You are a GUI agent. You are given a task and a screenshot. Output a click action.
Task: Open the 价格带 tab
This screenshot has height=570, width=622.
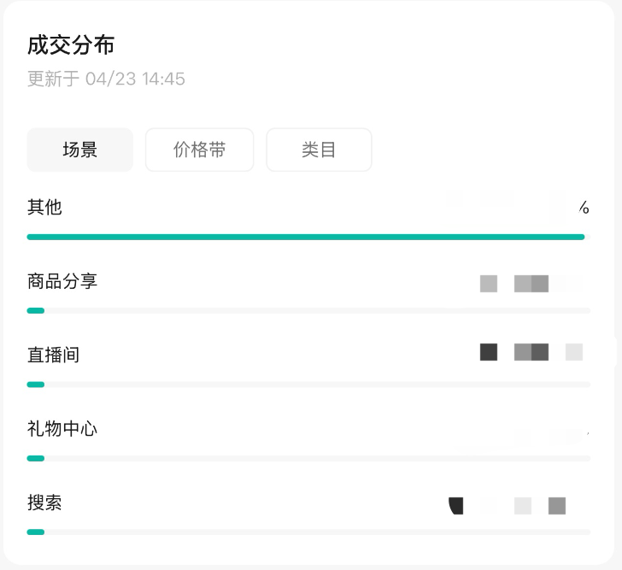tap(199, 150)
